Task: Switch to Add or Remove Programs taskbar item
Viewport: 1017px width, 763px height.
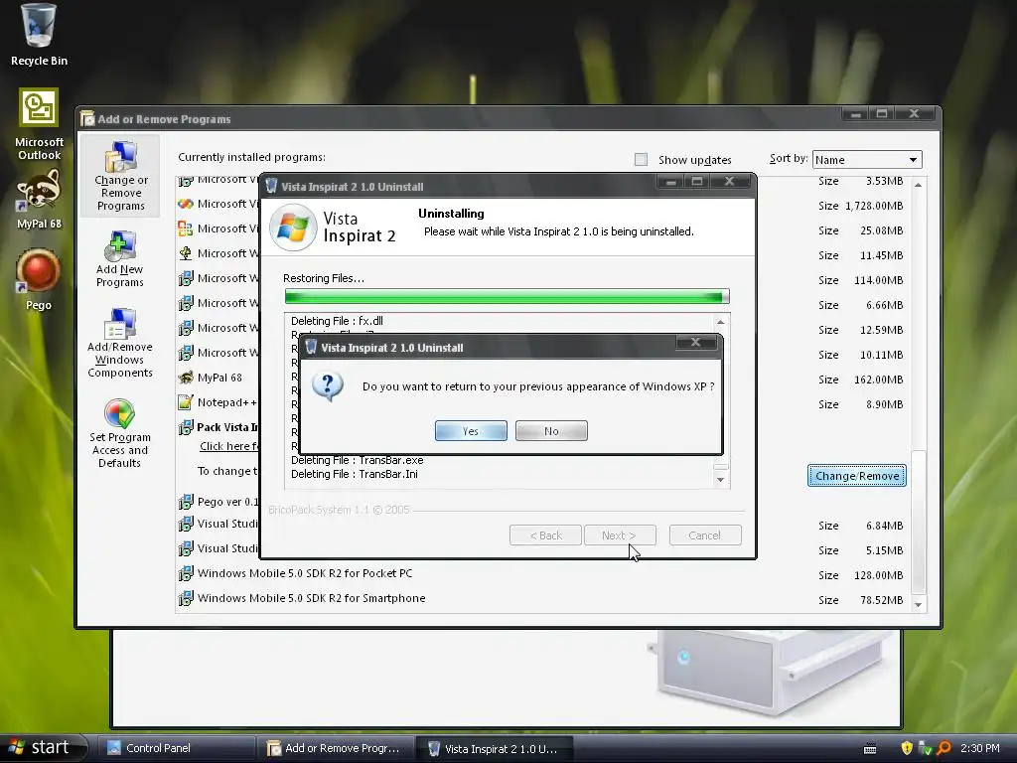Action: click(x=335, y=748)
